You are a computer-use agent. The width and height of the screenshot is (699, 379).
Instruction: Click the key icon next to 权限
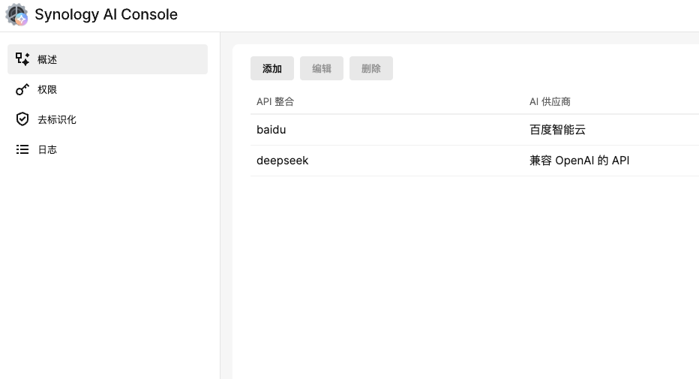coord(22,89)
